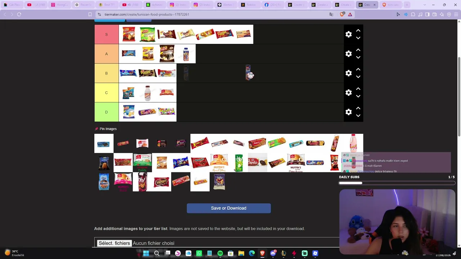Click the green D tier label
This screenshot has height=259, width=461.
pyautogui.click(x=106, y=112)
